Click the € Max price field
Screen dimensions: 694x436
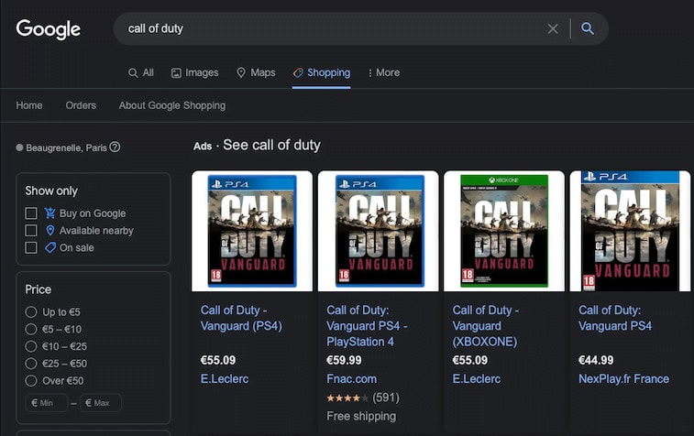point(101,403)
